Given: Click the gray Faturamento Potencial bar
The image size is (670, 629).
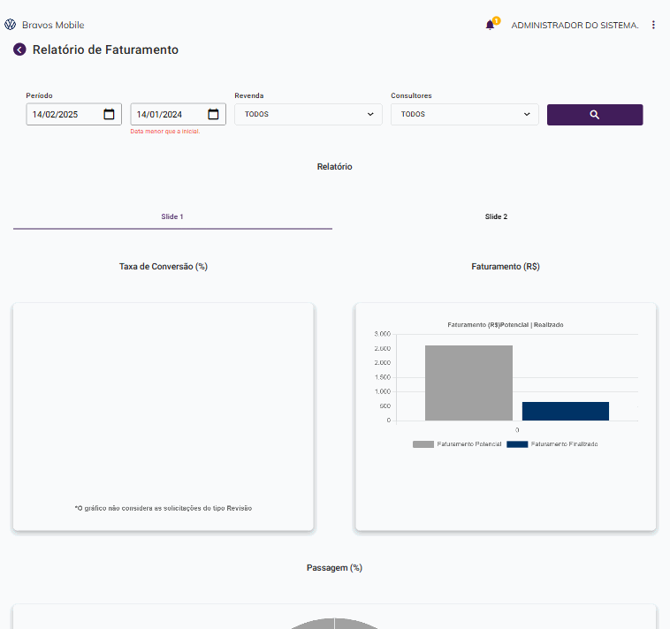Looking at the screenshot, I should point(468,383).
